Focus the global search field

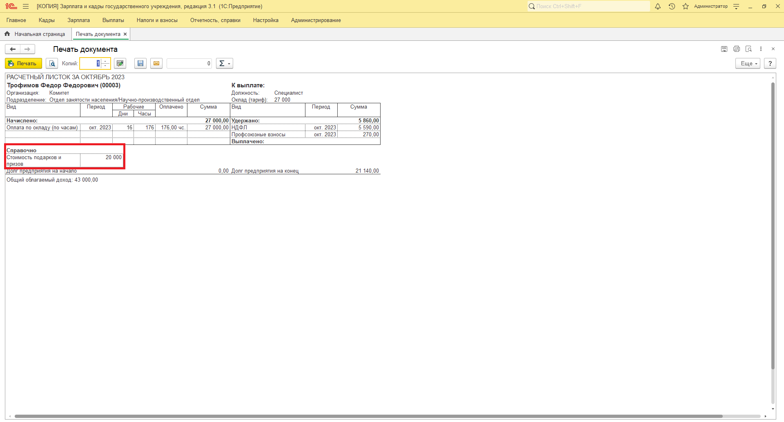(x=588, y=6)
